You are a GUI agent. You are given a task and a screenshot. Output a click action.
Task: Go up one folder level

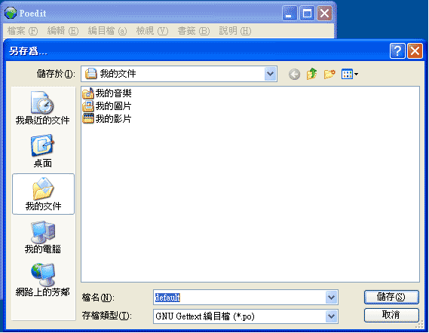point(312,74)
